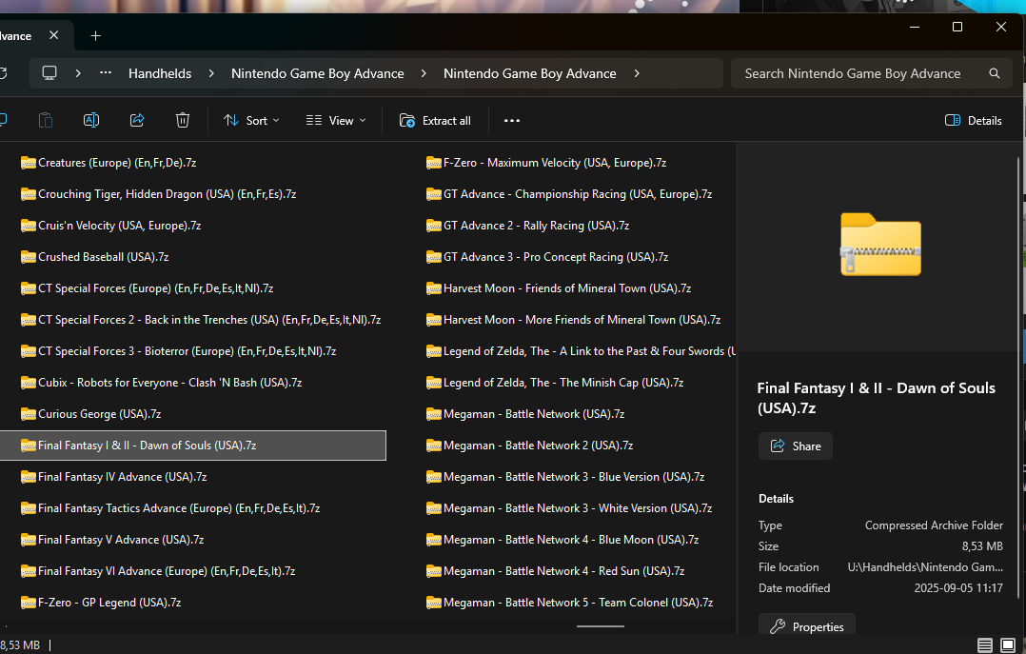Click the toolbar Share icon next to Rename
The width and height of the screenshot is (1026, 654).
coord(137,120)
